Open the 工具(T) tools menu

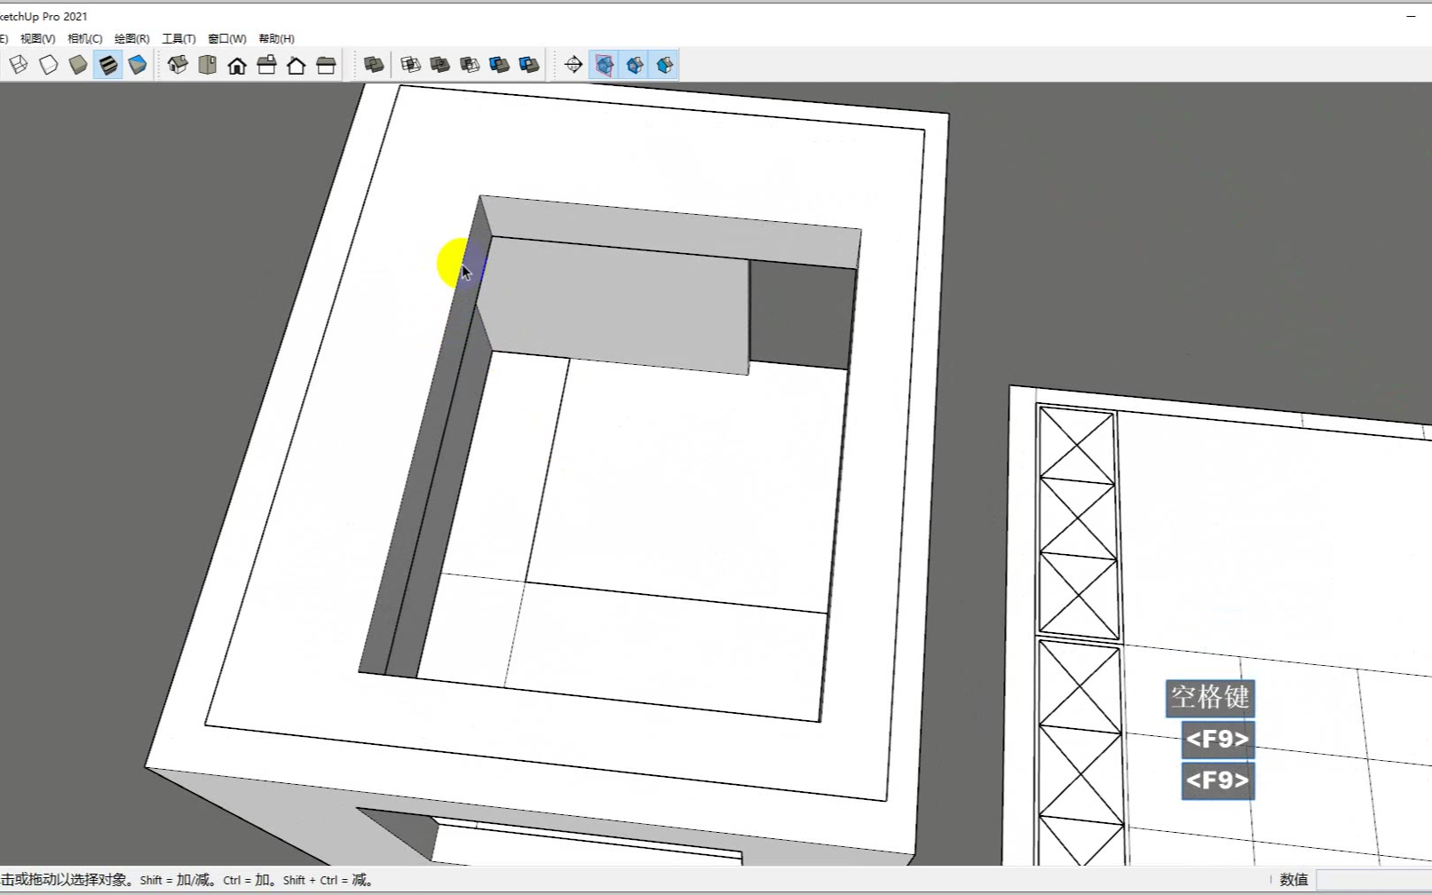pos(178,39)
